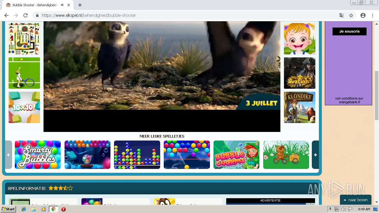Open the Klondike game thumbnail
This screenshot has width=379, height=213.
point(300,107)
